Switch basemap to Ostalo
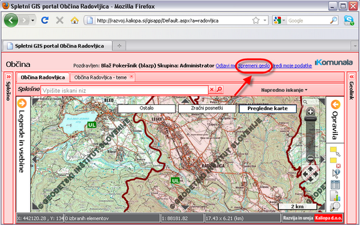 147,108
